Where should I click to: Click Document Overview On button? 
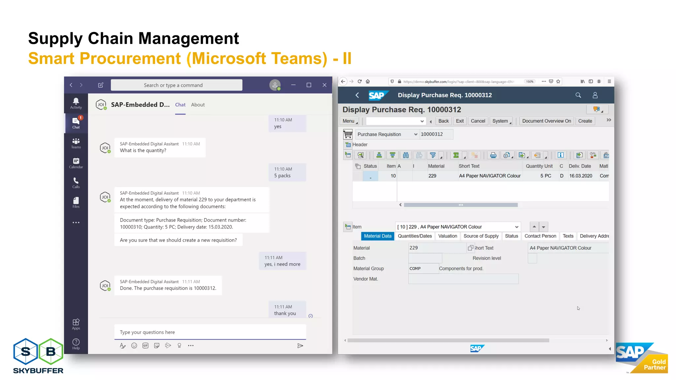546,121
